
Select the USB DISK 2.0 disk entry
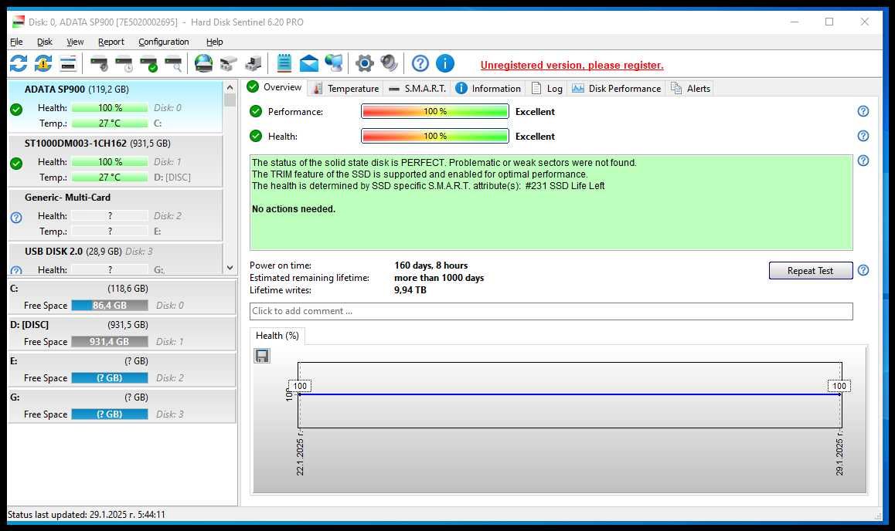(x=115, y=260)
